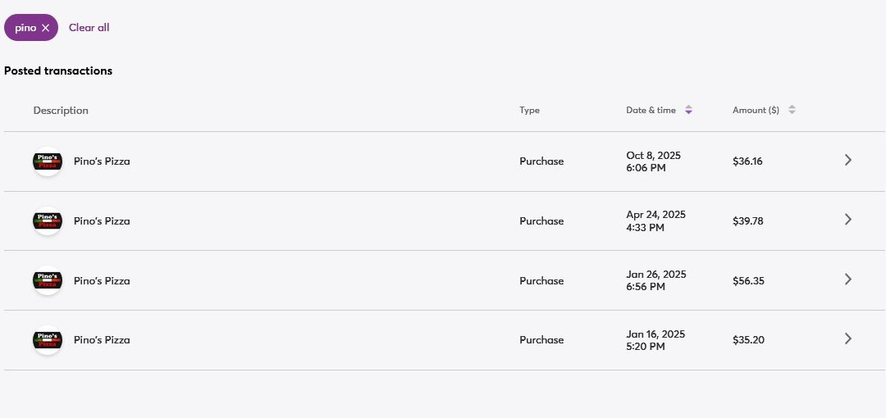The height and width of the screenshot is (418, 886).
Task: Click the Description column header
Action: coord(61,111)
